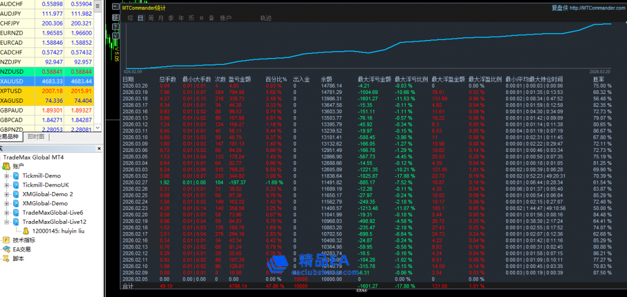Image resolution: width=627 pixels, height=297 pixels.
Task: Click the XMGlobal-Demo 2 account icon
Action: [x=16, y=194]
